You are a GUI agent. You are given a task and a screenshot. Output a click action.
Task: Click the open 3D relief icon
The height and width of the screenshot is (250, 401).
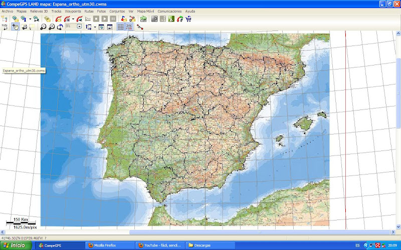coord(47,18)
